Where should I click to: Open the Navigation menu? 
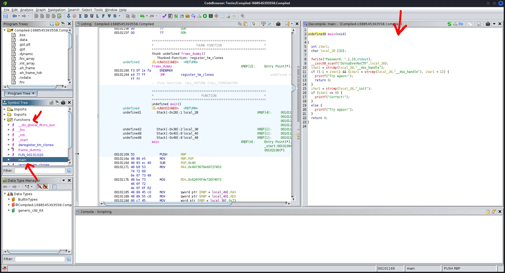(x=57, y=10)
